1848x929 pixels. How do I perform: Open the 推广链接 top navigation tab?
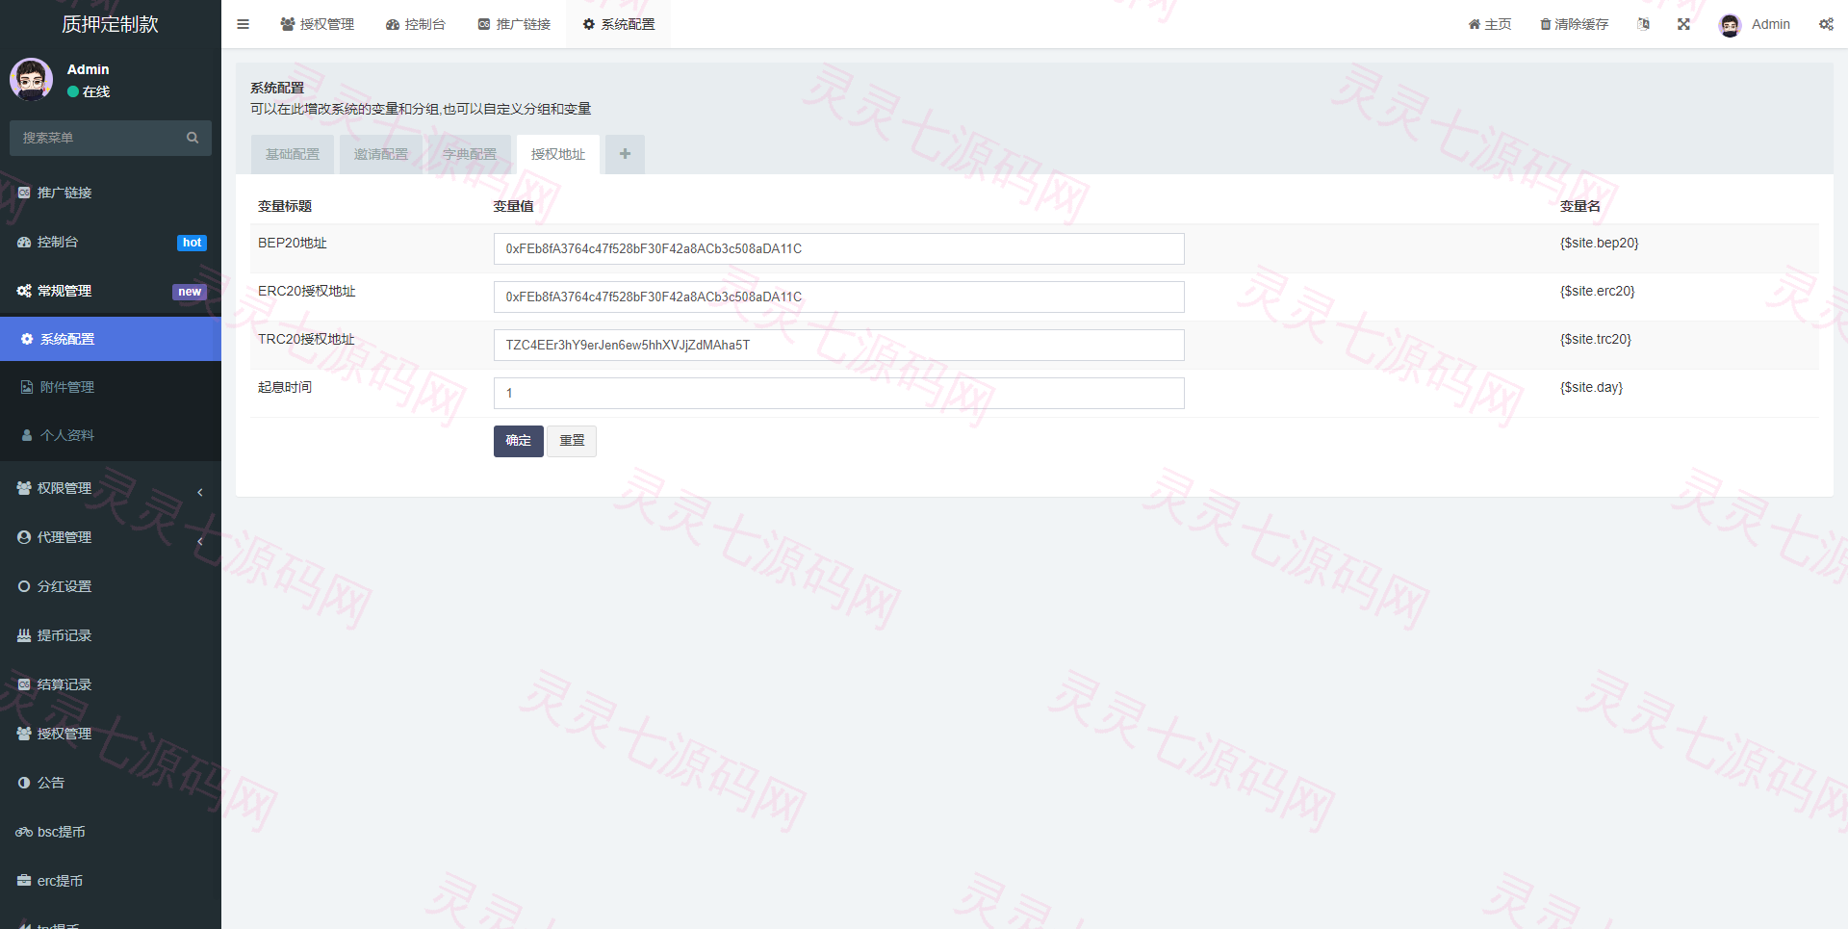point(514,24)
